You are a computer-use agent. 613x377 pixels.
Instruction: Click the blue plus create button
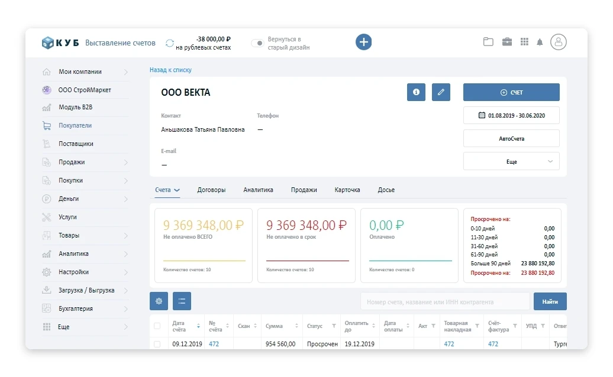[363, 42]
